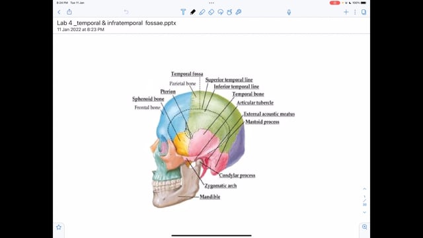Go to next page with down chevron
Image resolution: width=423 pixels, height=238 pixels.
click(x=364, y=212)
